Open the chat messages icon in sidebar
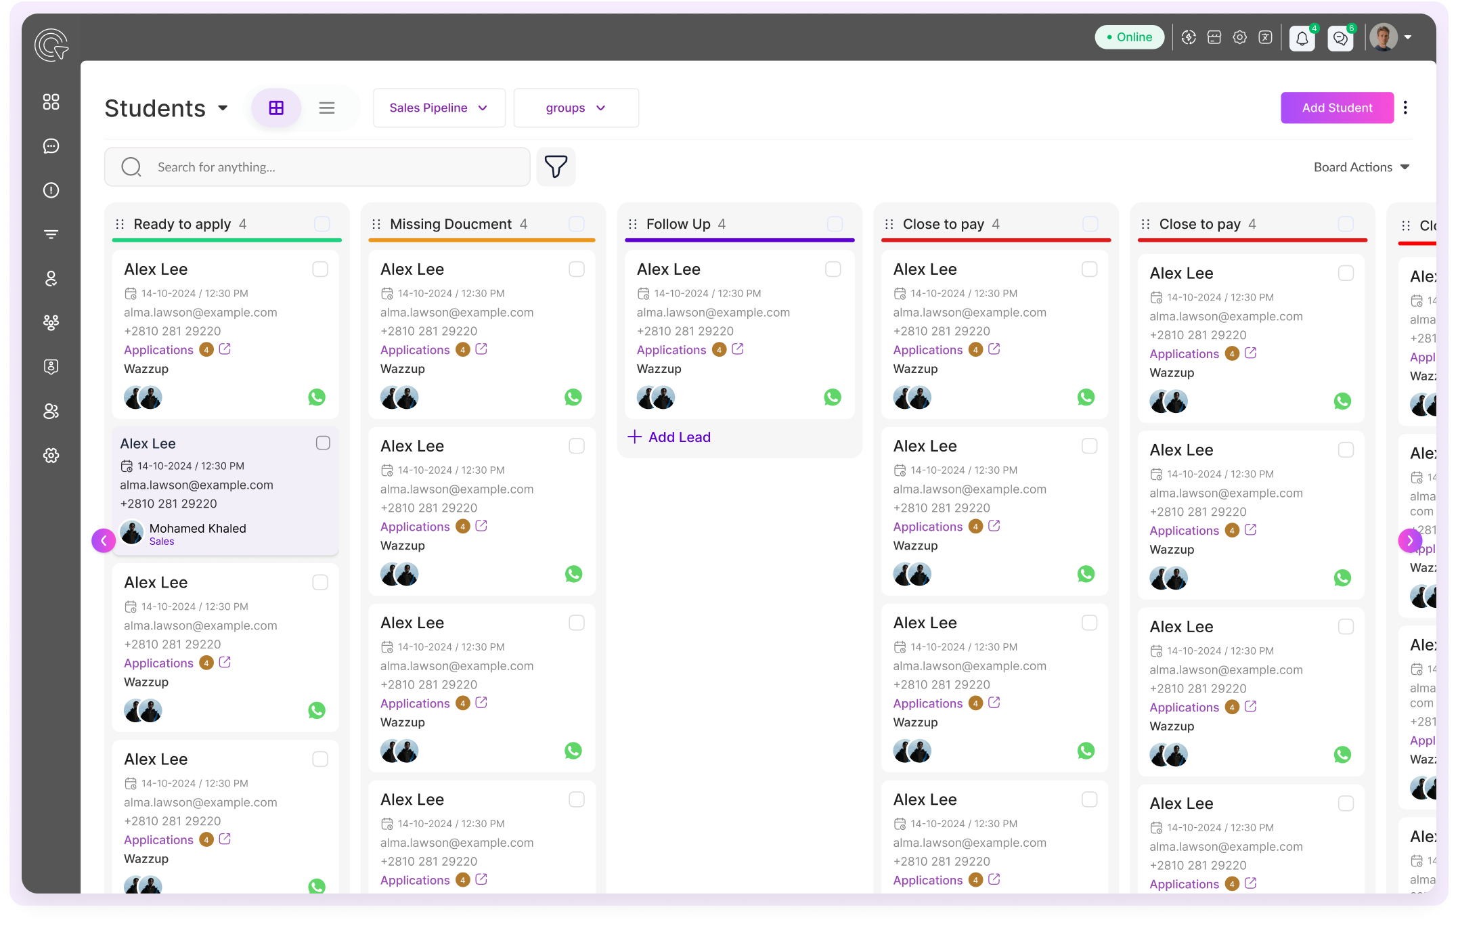This screenshot has height=926, width=1458. (x=51, y=146)
